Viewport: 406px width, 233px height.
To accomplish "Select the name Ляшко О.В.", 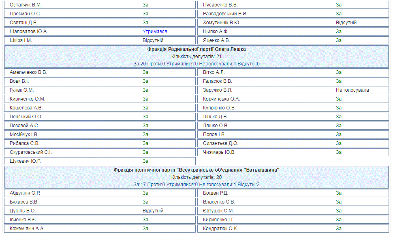I will [x=216, y=126].
